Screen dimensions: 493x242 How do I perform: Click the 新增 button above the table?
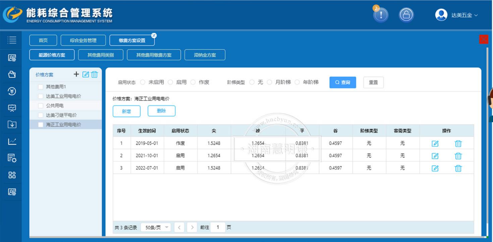click(x=126, y=111)
